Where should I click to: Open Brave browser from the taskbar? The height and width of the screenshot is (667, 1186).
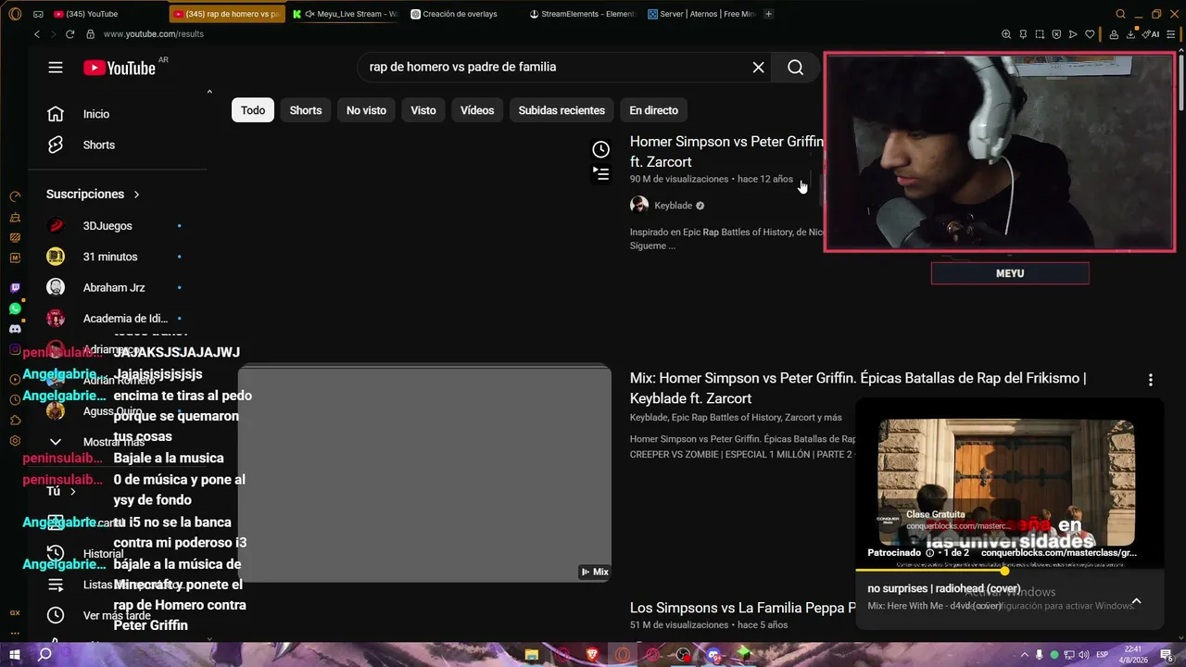(x=592, y=655)
